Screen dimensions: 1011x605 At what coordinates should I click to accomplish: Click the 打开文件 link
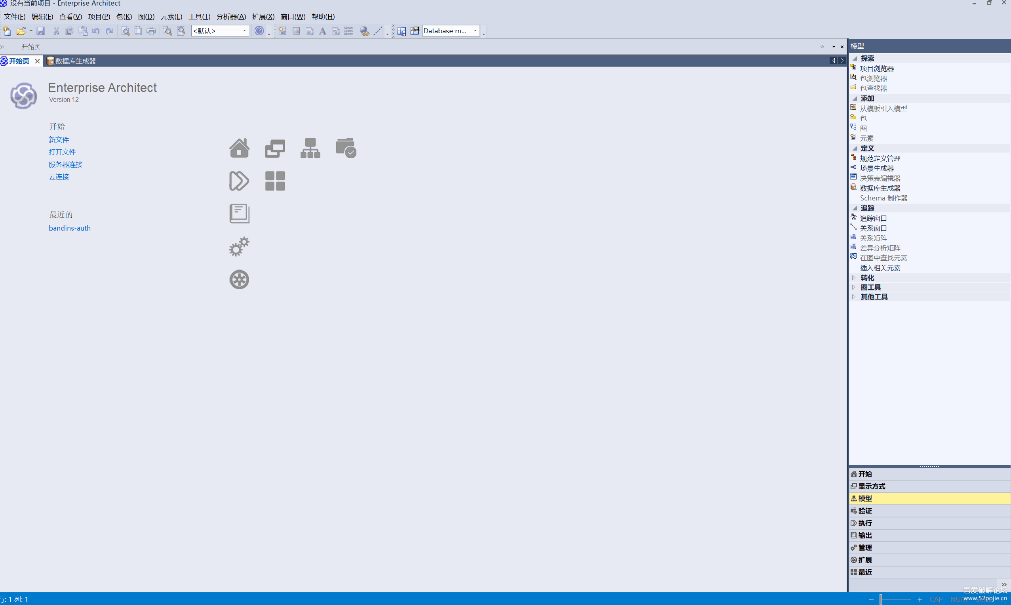62,152
